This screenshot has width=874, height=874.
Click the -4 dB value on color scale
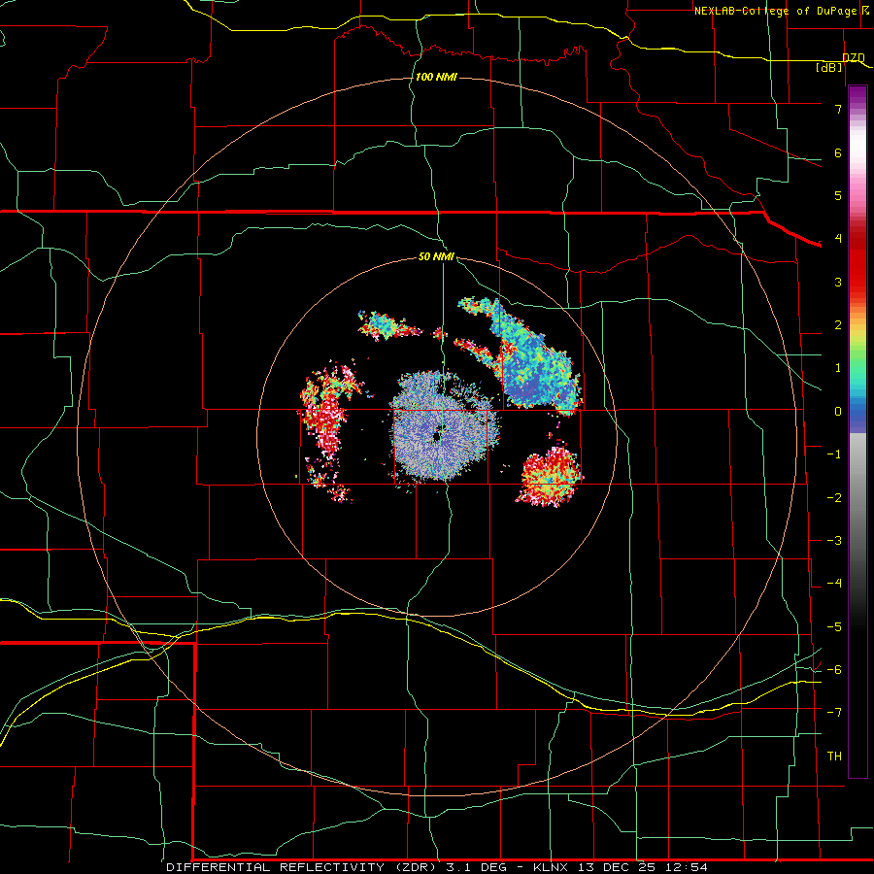[834, 584]
